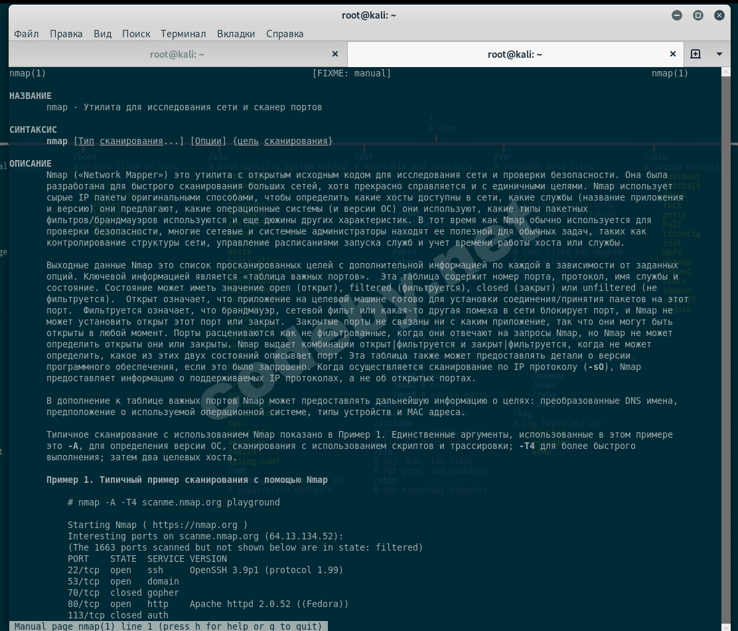738x631 pixels.
Task: Click the bold -T4 option in description
Action: pyautogui.click(x=527, y=446)
